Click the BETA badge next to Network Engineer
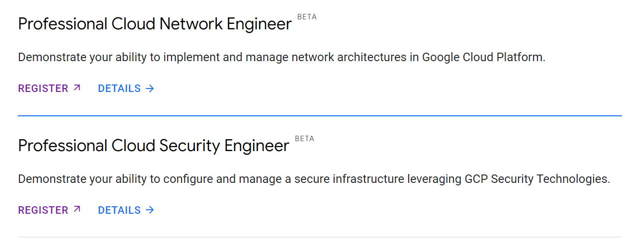The height and width of the screenshot is (251, 622). (307, 17)
